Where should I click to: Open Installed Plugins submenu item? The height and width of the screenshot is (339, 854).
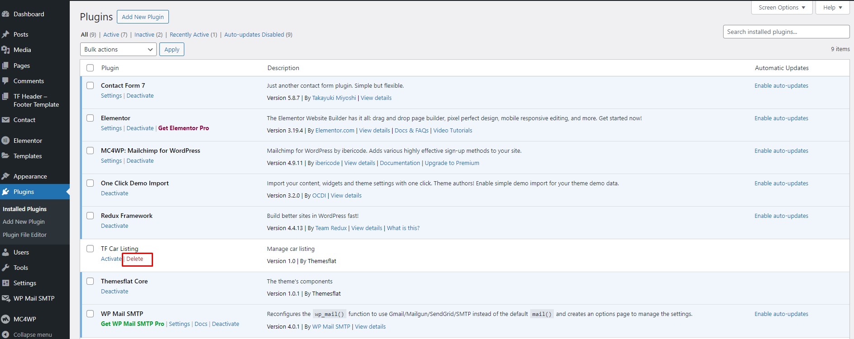pos(24,209)
